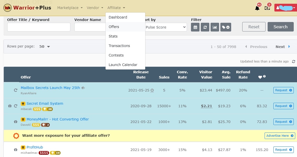The image size is (297, 157).
Task: Select Launch Calendar from Affiliate menu
Action: tap(123, 65)
